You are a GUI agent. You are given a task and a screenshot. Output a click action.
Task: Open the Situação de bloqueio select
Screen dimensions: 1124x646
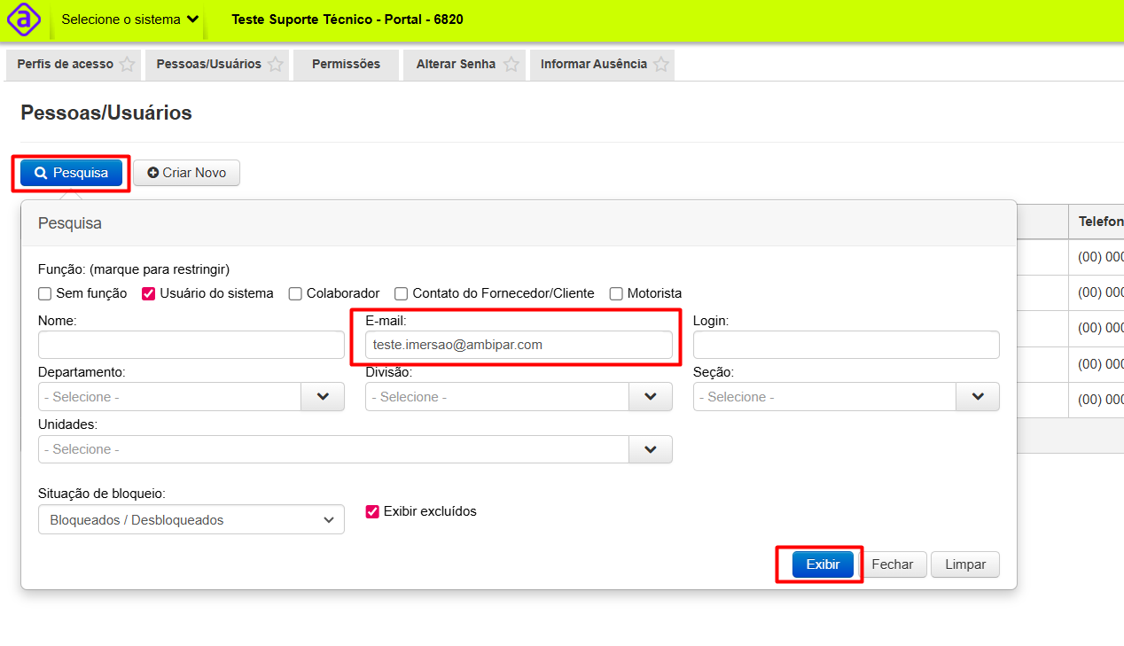point(191,520)
